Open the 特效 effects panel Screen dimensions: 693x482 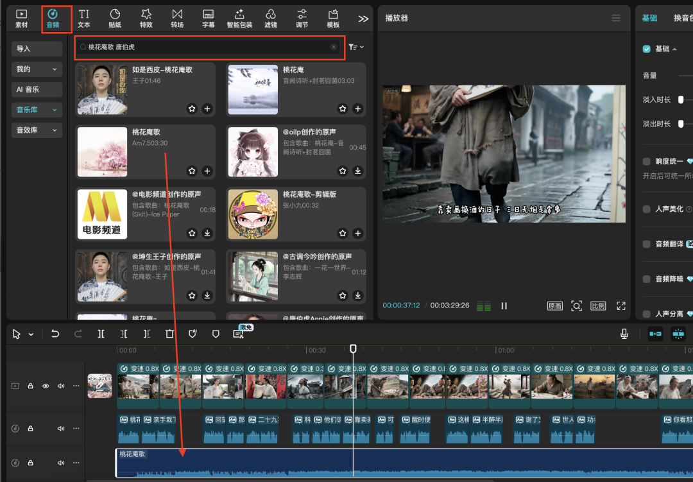(x=146, y=18)
